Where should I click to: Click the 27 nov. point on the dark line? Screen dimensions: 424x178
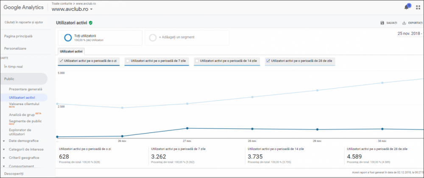187,128
